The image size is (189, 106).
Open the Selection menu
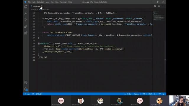click(x=41, y=2)
